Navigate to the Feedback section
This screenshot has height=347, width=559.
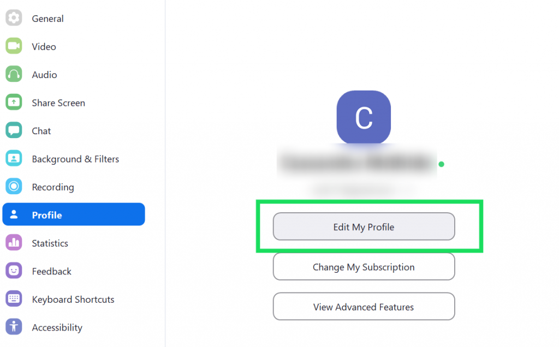point(50,271)
